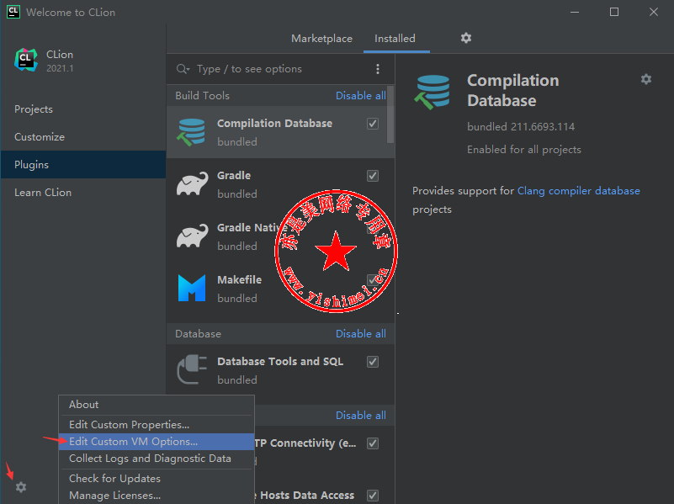
Task: Click Disable all for Build Tools
Action: (361, 96)
